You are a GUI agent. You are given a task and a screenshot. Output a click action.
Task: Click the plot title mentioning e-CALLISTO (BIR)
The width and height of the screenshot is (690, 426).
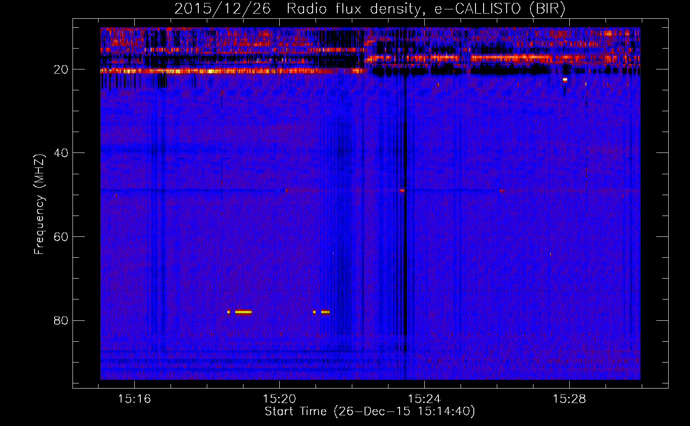[370, 9]
